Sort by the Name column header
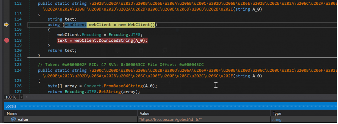This screenshot has height=124, width=338. (71, 113)
